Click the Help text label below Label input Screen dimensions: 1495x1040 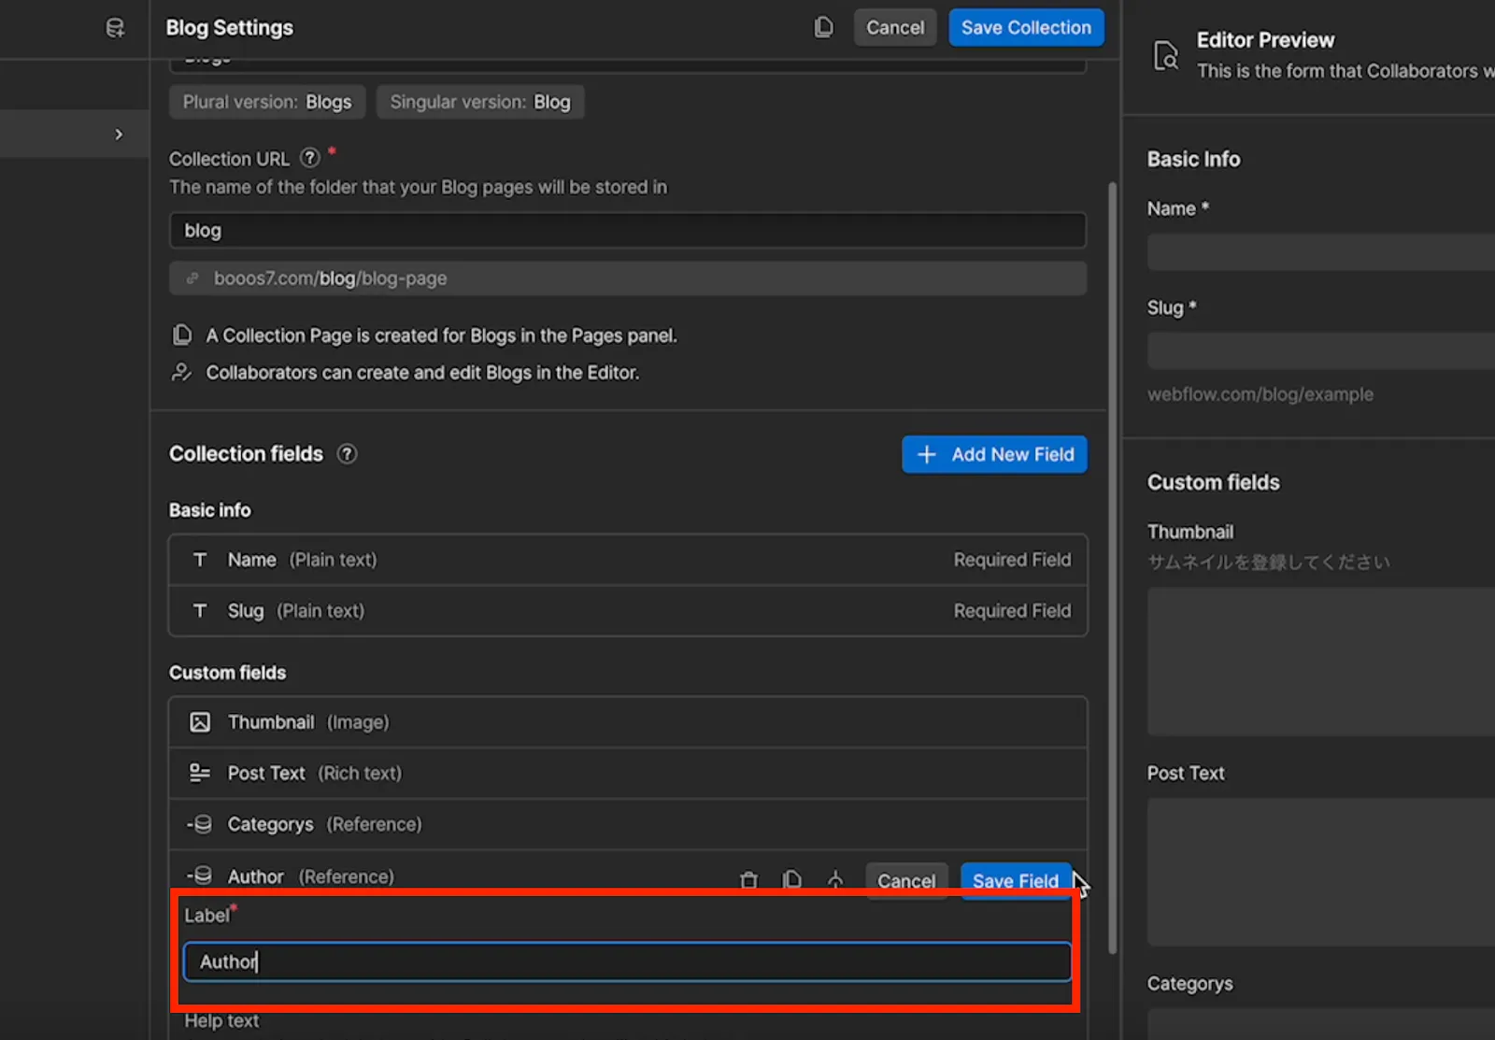click(221, 1021)
